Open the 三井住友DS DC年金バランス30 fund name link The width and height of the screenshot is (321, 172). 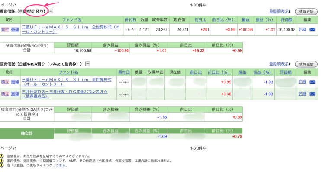pyautogui.click(x=64, y=94)
